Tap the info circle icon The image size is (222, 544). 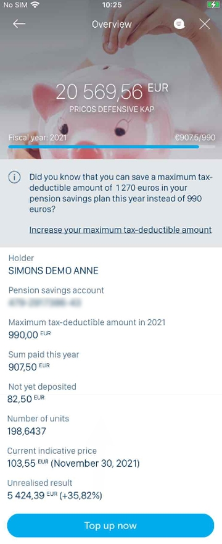15,178
